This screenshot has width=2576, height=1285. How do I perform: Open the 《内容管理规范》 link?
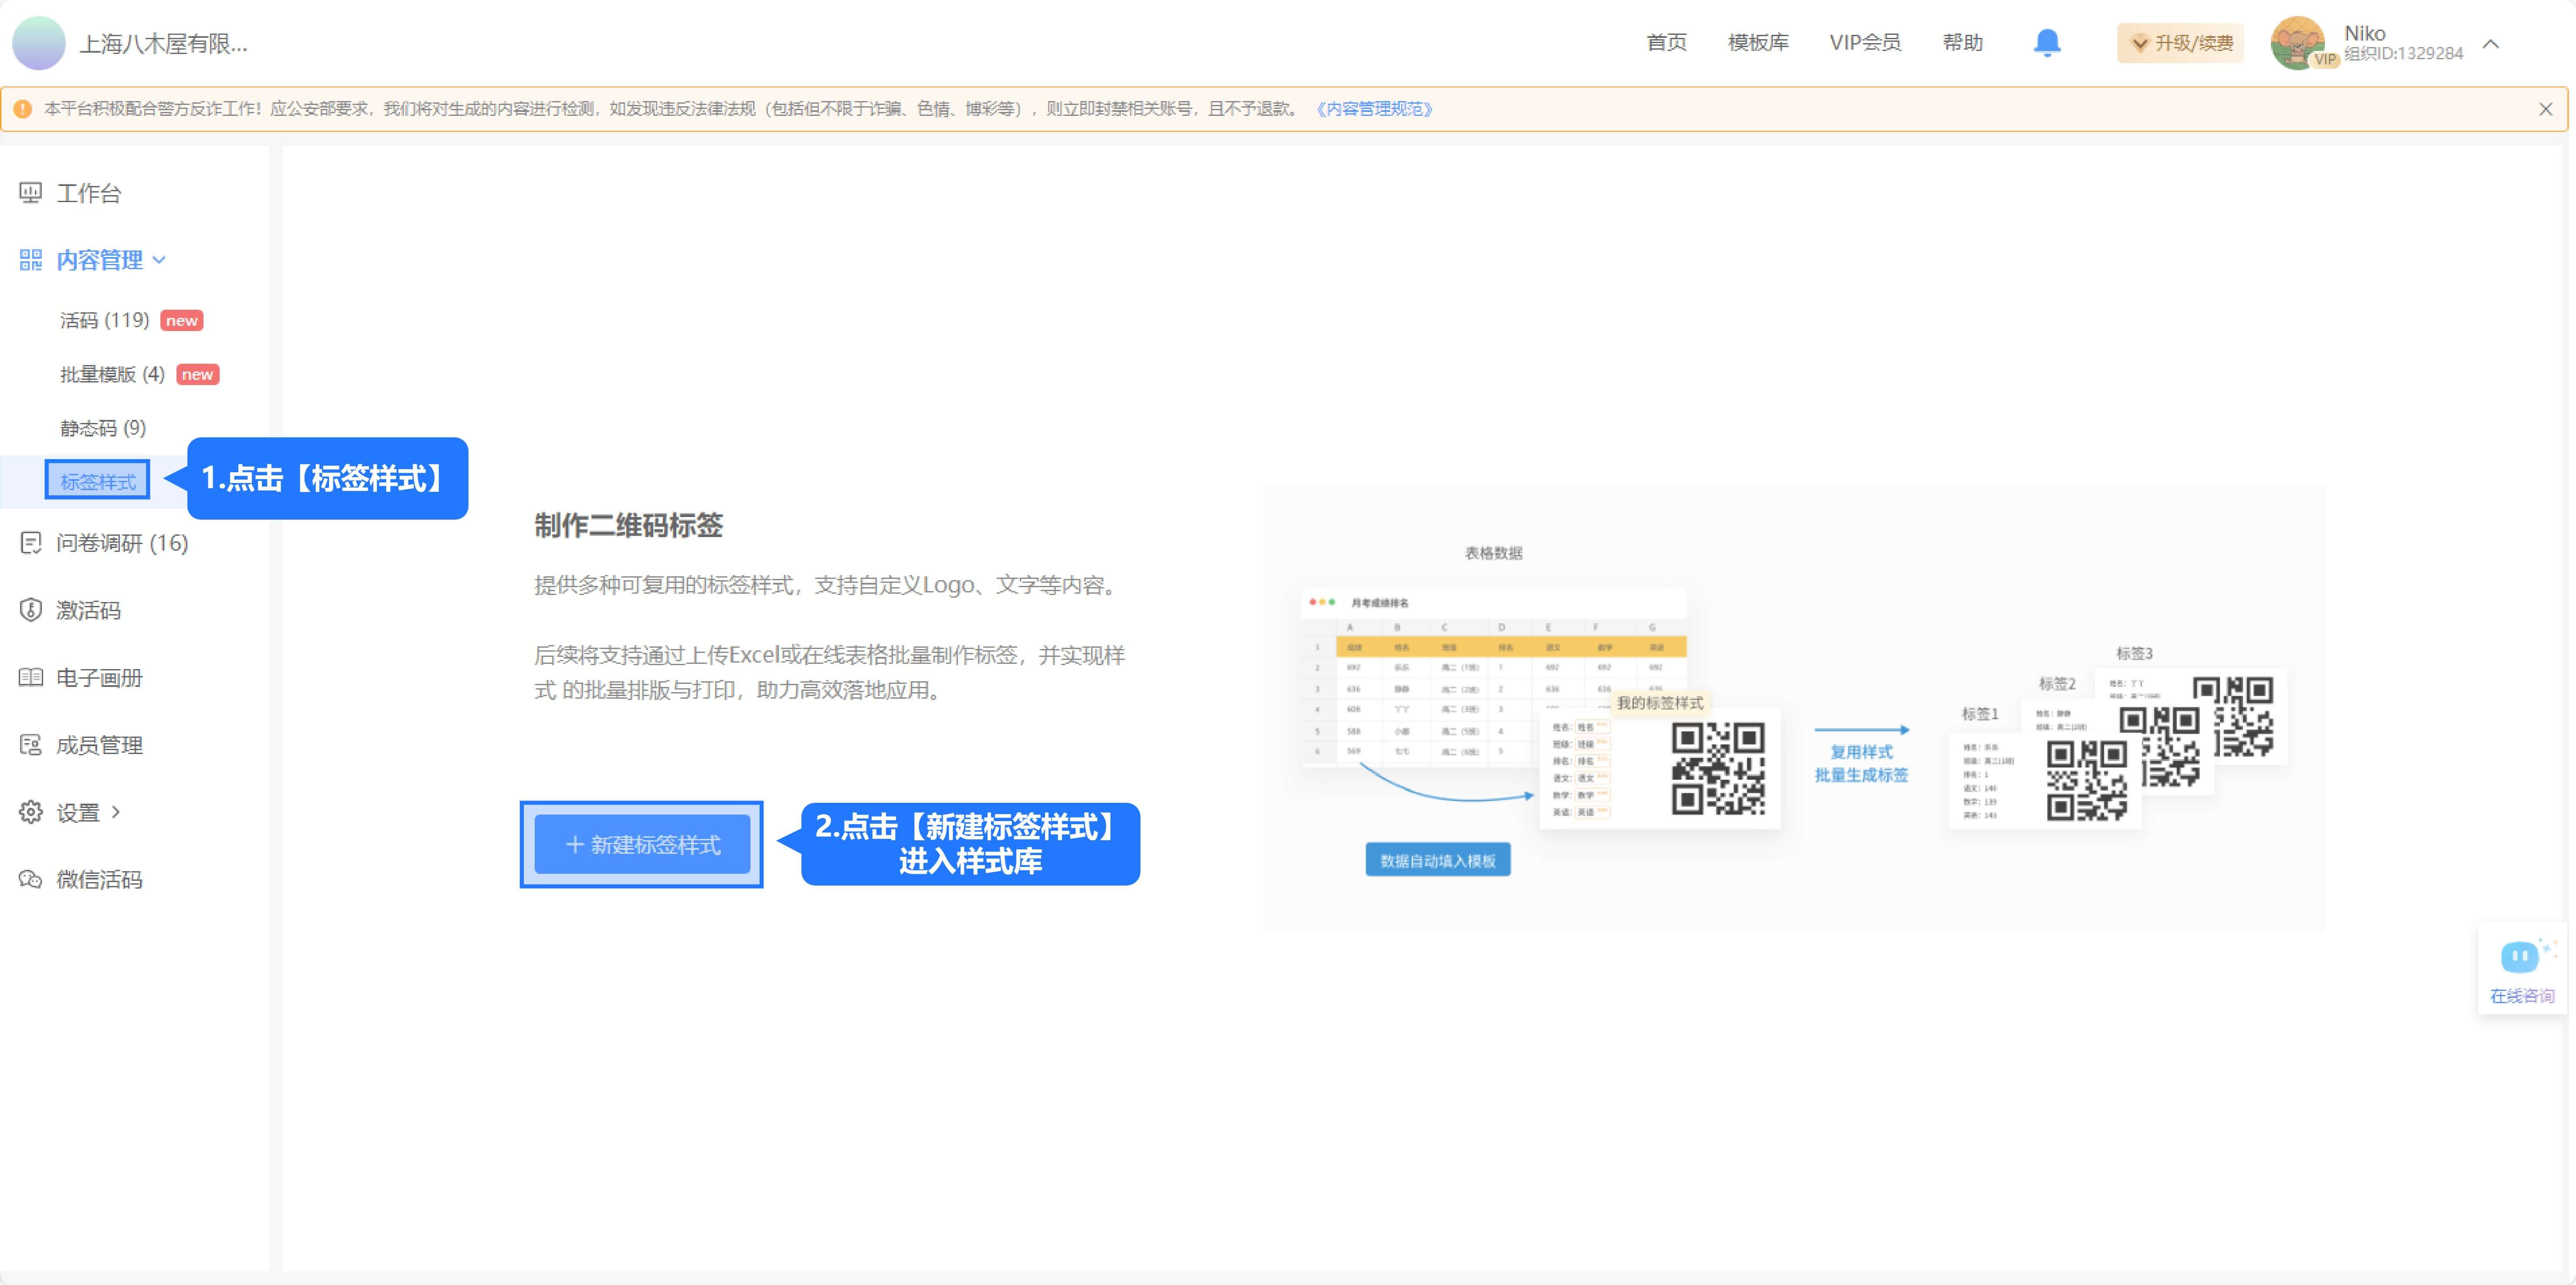(x=1375, y=109)
